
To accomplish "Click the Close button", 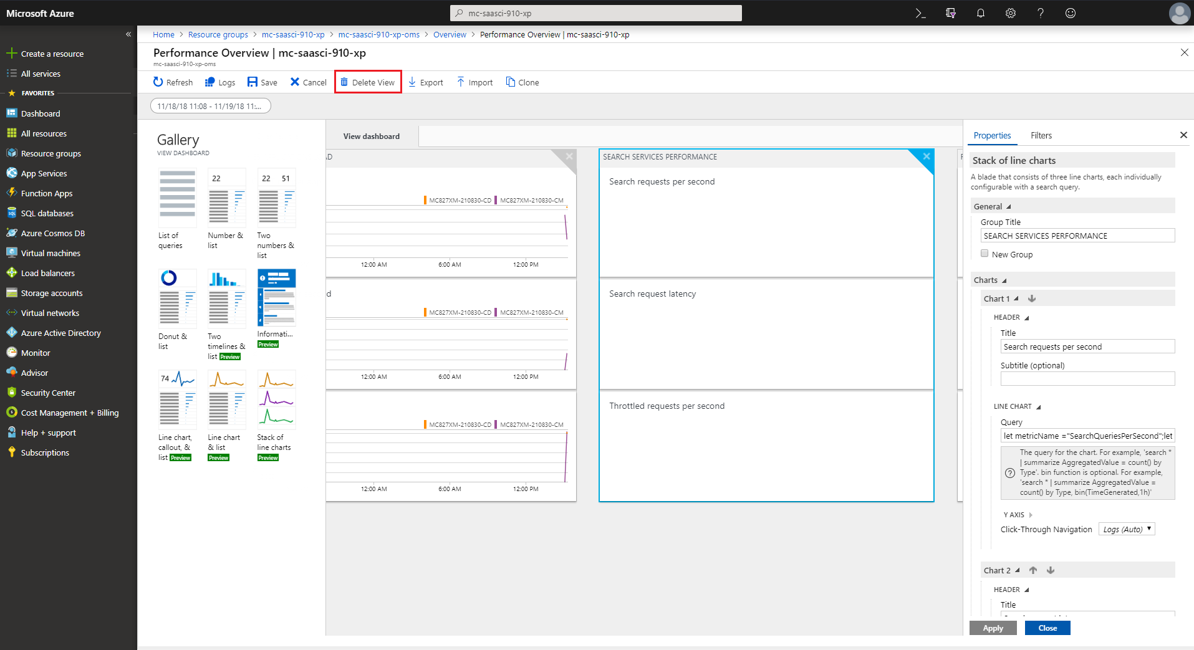I will 1047,628.
